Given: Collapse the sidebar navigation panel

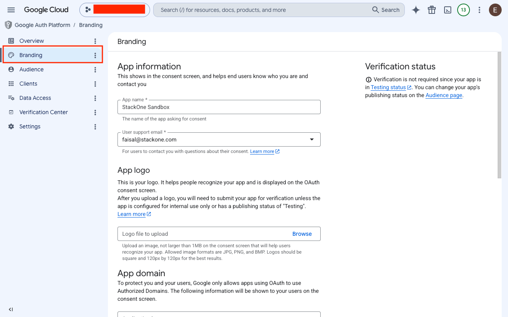Looking at the screenshot, I should click(11, 309).
